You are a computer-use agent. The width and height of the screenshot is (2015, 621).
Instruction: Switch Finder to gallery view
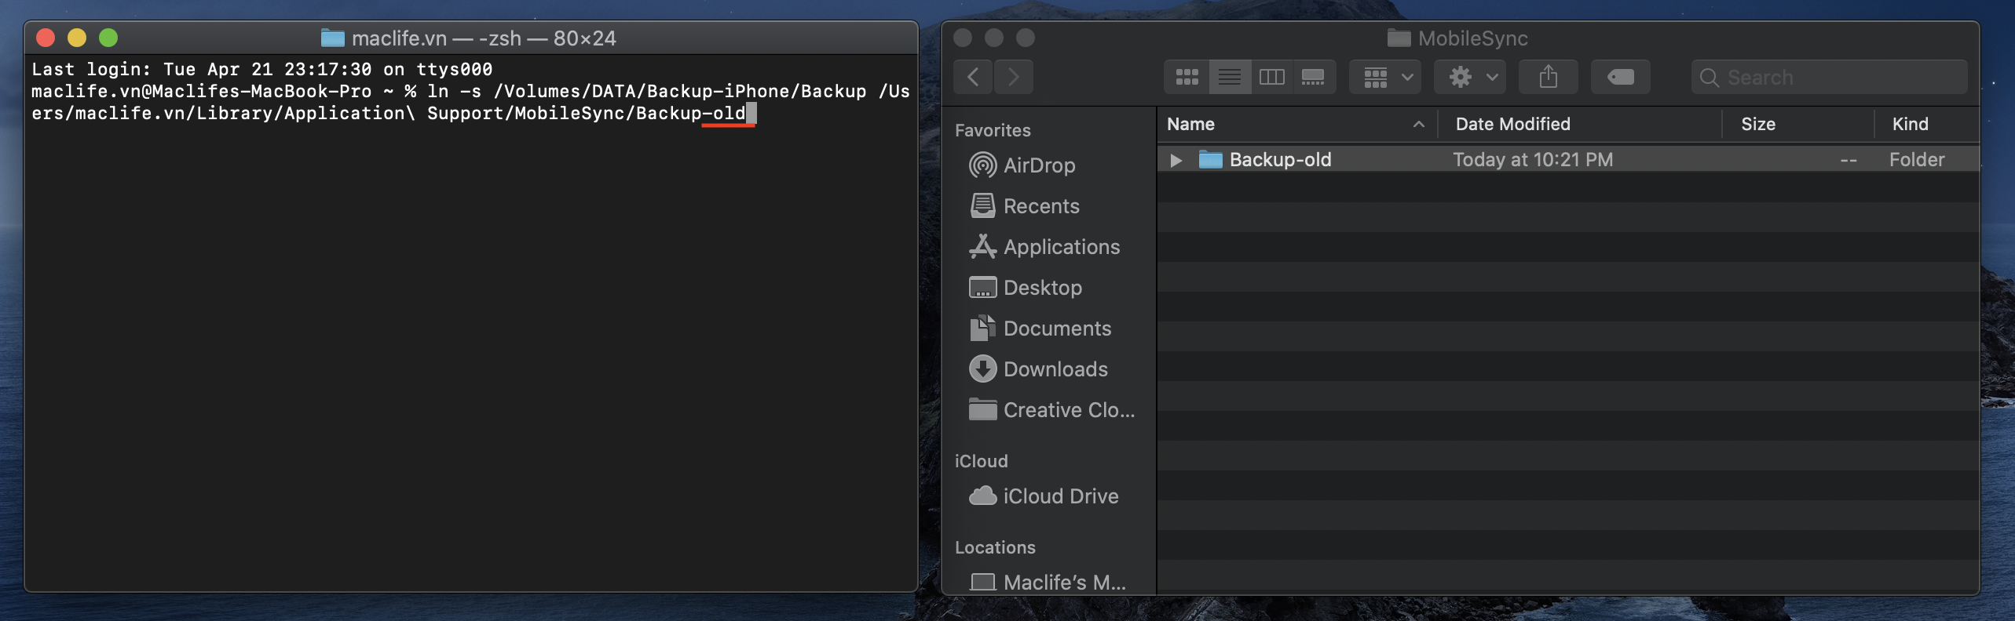(1313, 77)
